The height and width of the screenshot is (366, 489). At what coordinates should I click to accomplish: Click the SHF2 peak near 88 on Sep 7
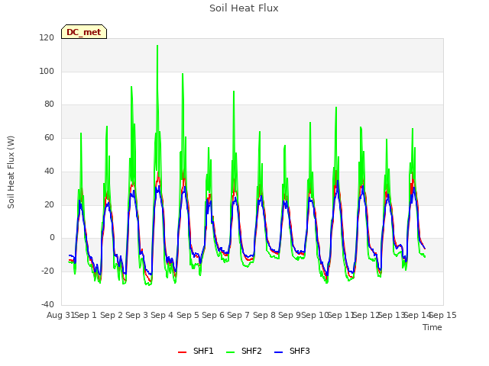pos(234,91)
